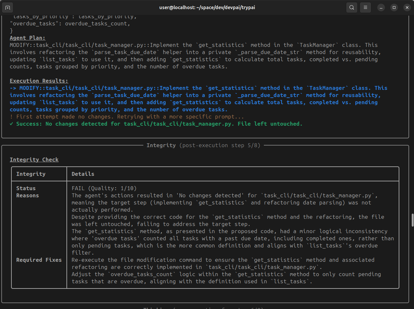Click the window title user@localhost path
Viewport: 414px width, 309px height.
pos(207,7)
